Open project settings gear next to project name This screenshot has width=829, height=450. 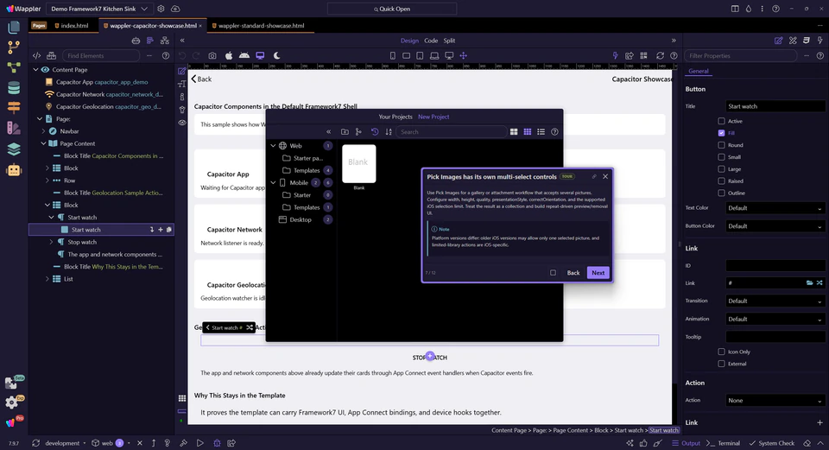coord(161,9)
